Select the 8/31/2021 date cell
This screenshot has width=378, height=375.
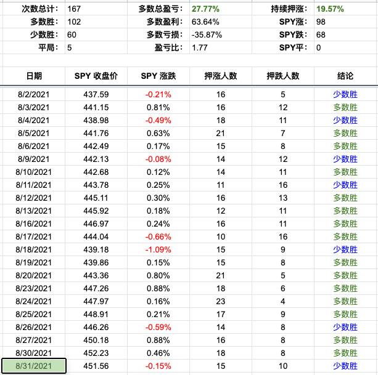click(x=34, y=366)
